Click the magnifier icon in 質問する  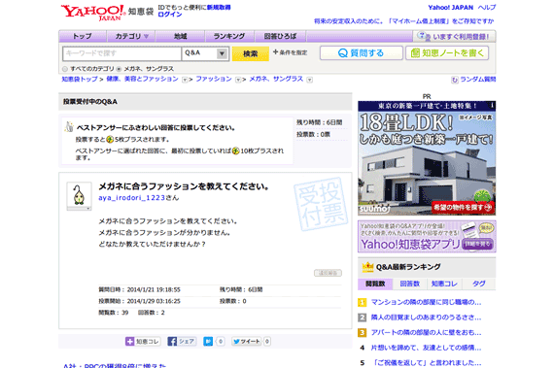coord(343,53)
